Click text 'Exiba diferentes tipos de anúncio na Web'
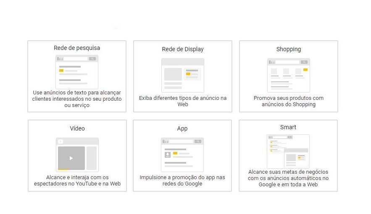 [x=183, y=101]
